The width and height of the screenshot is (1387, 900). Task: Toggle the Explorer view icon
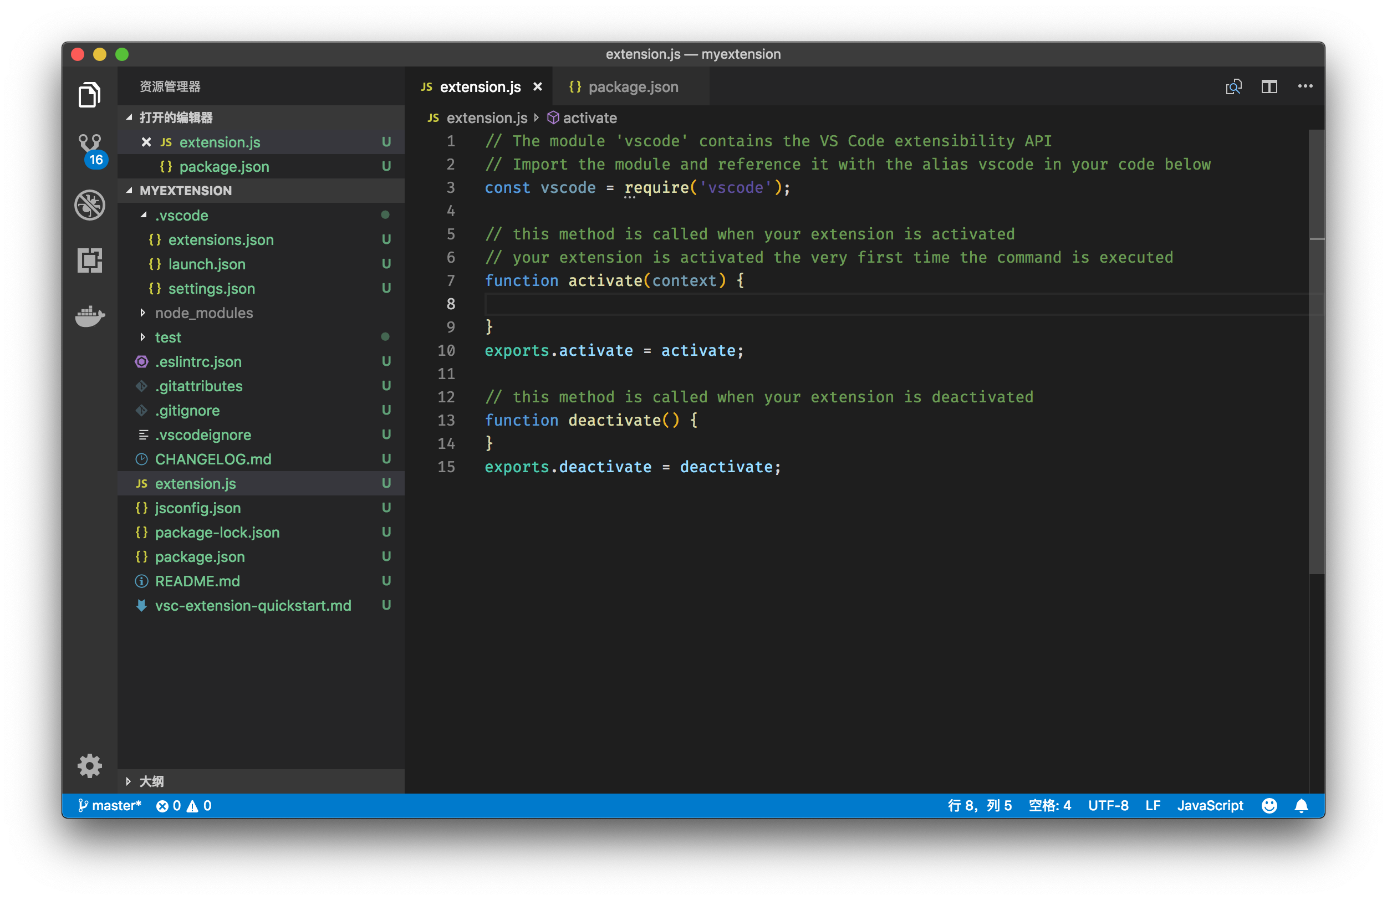90,95
